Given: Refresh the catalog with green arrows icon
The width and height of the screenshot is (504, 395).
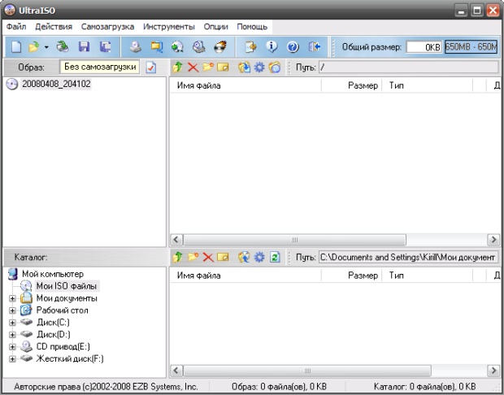Looking at the screenshot, I should [x=275, y=257].
